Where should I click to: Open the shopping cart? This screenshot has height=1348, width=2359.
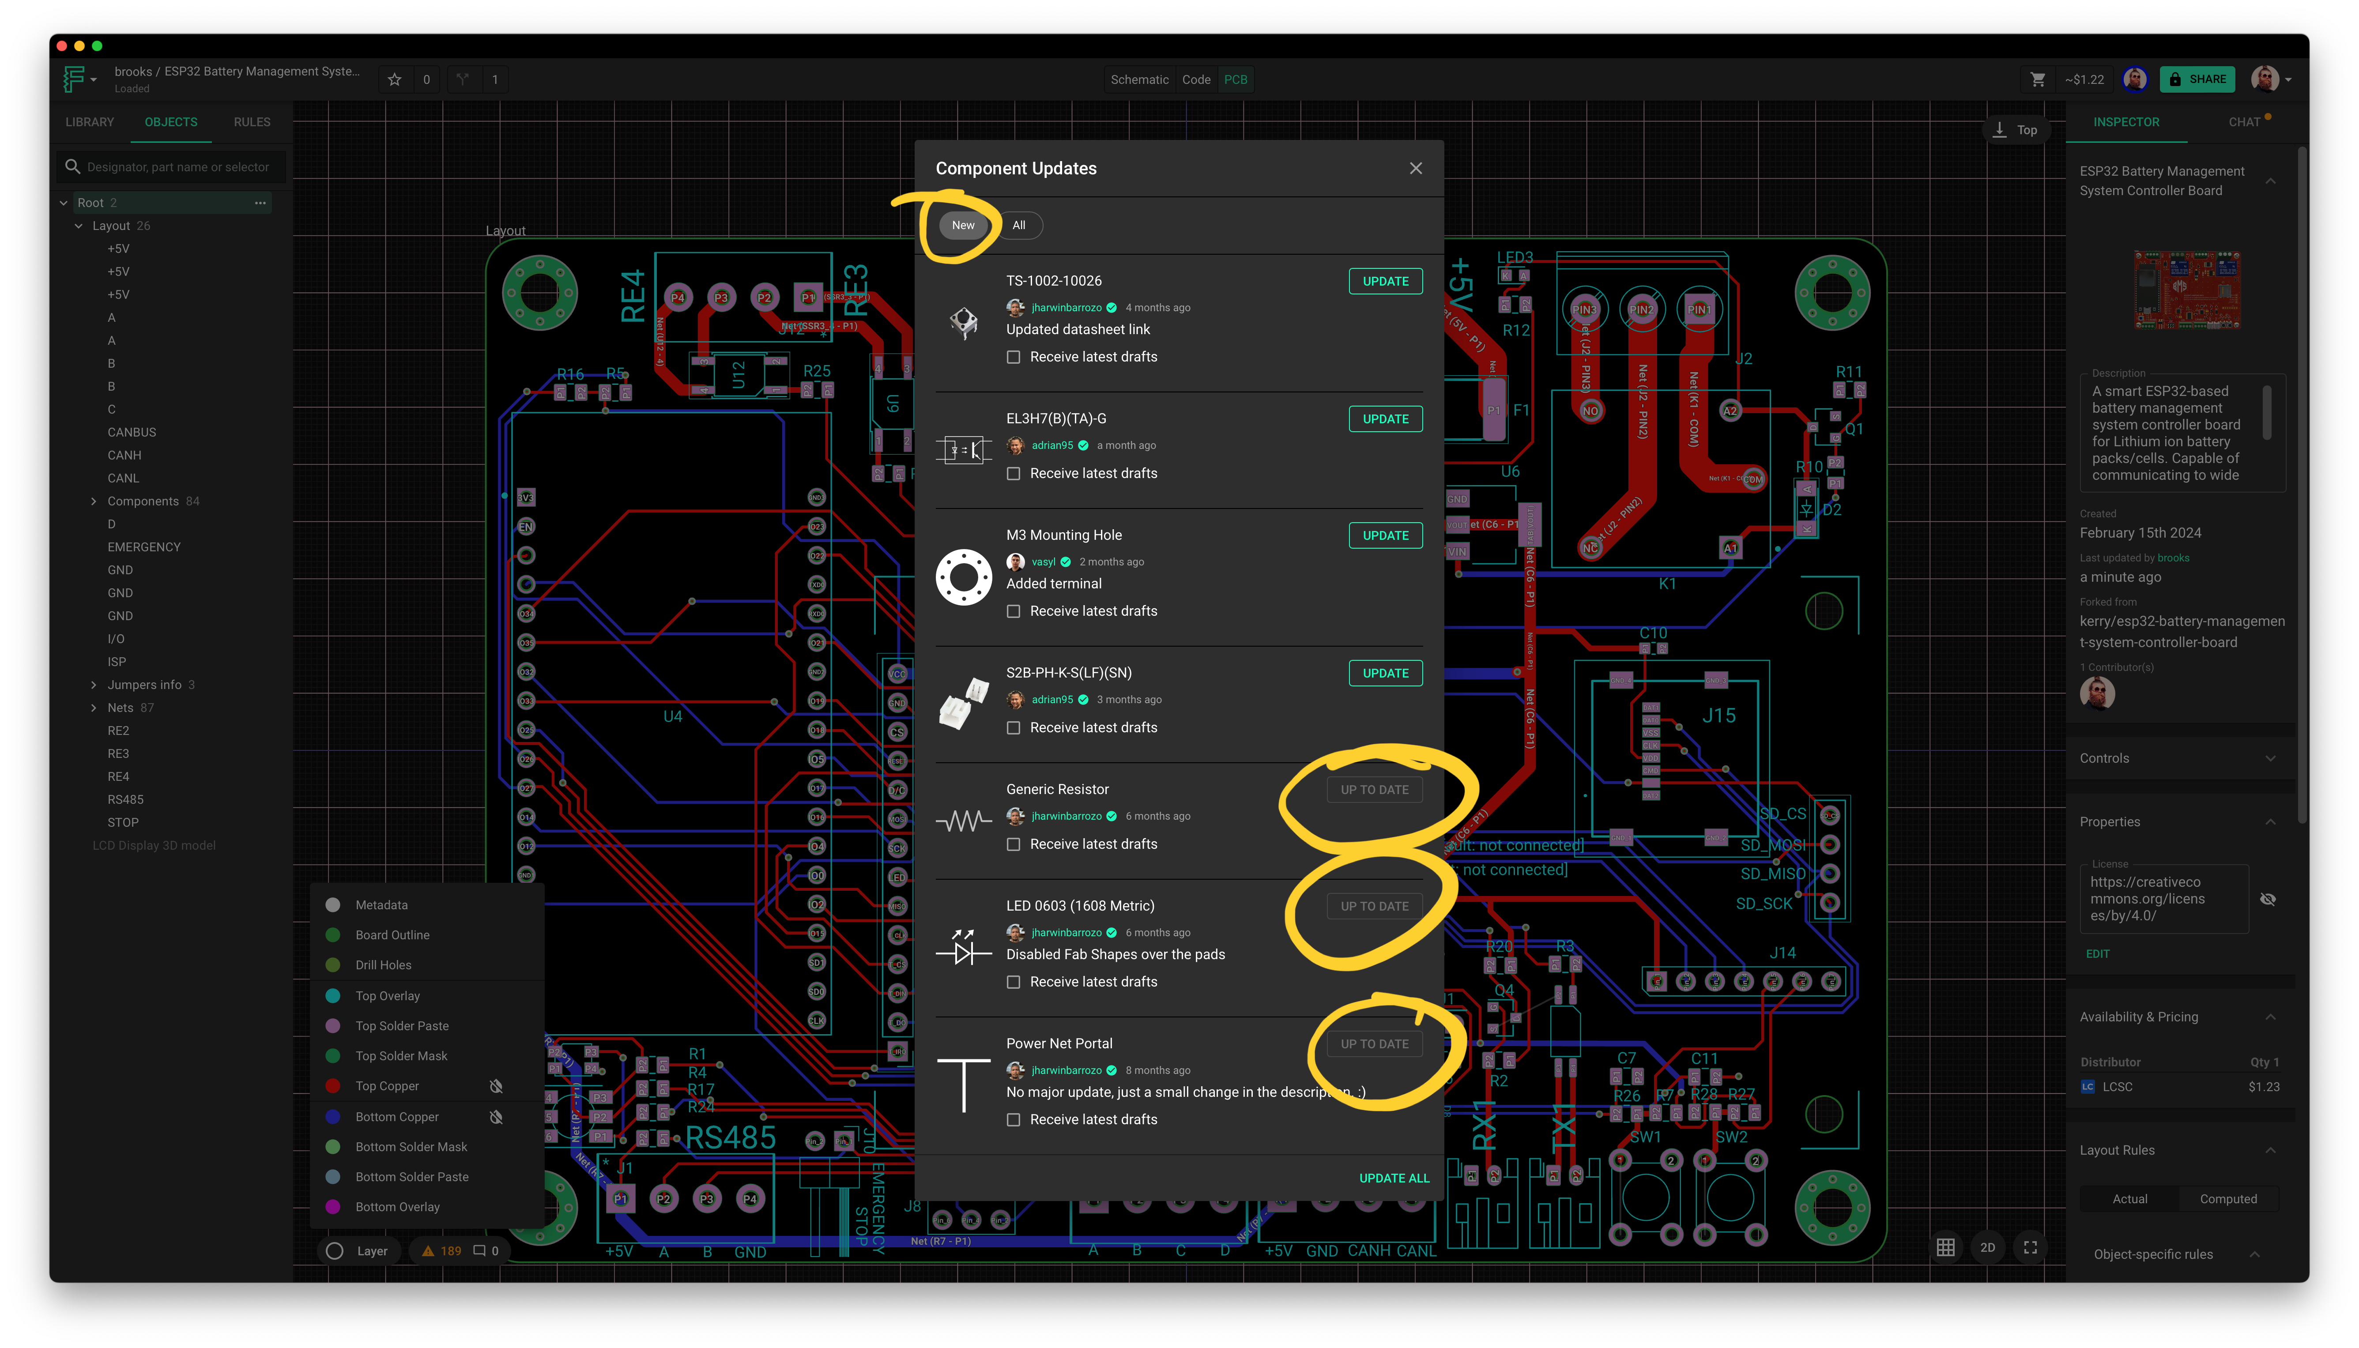click(2038, 79)
